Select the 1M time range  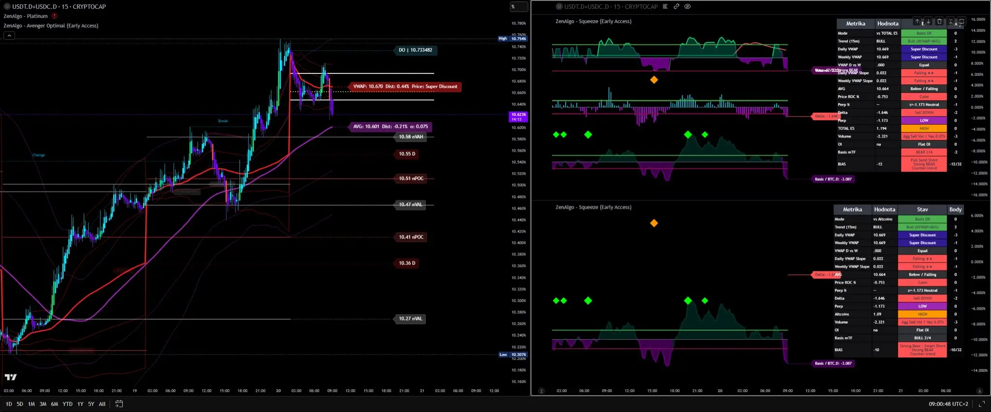pos(31,404)
